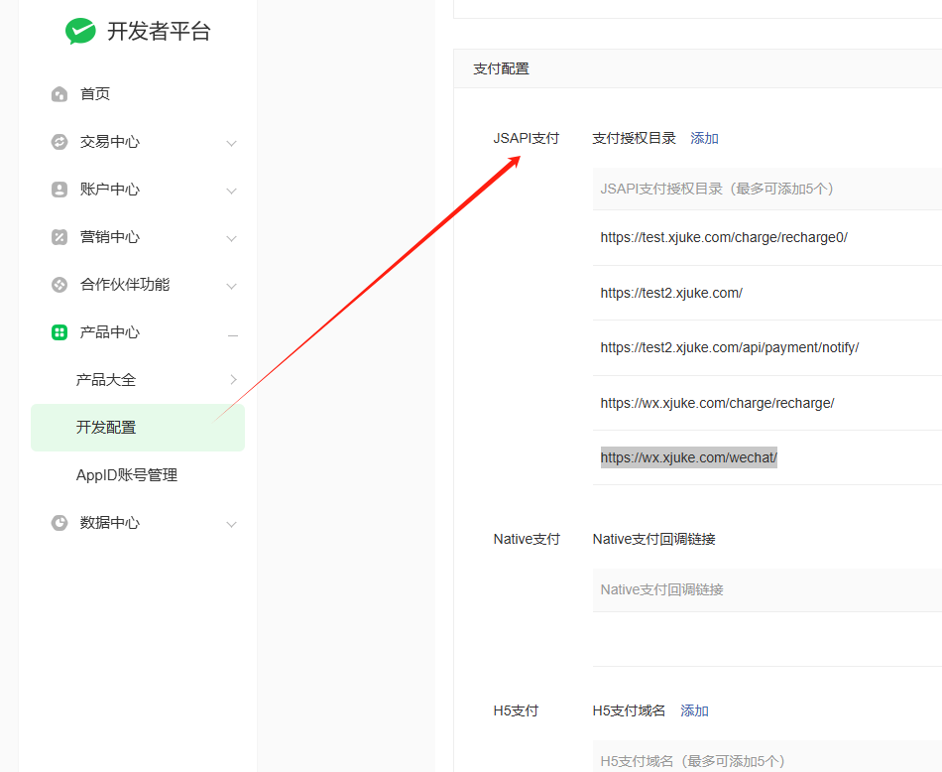Screen dimensions: 942x772
Task: Select the 开发配置 submenu item
Action: click(x=138, y=428)
